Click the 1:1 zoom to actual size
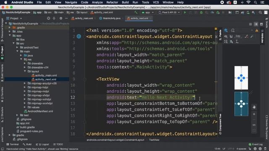The image size is (269, 151). (254, 125)
